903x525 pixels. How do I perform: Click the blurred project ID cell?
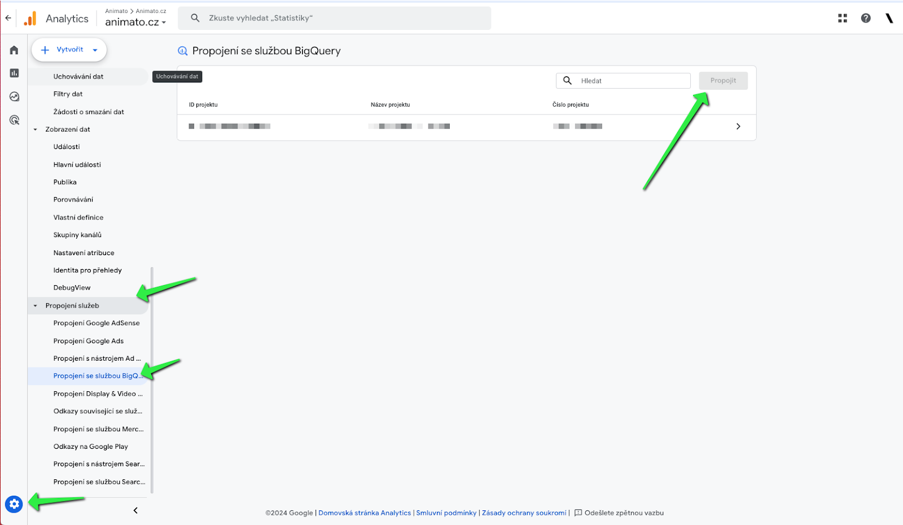pos(230,126)
